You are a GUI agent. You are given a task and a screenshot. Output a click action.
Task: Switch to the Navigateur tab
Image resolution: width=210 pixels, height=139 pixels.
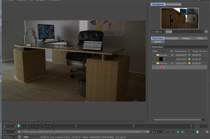click(x=158, y=4)
